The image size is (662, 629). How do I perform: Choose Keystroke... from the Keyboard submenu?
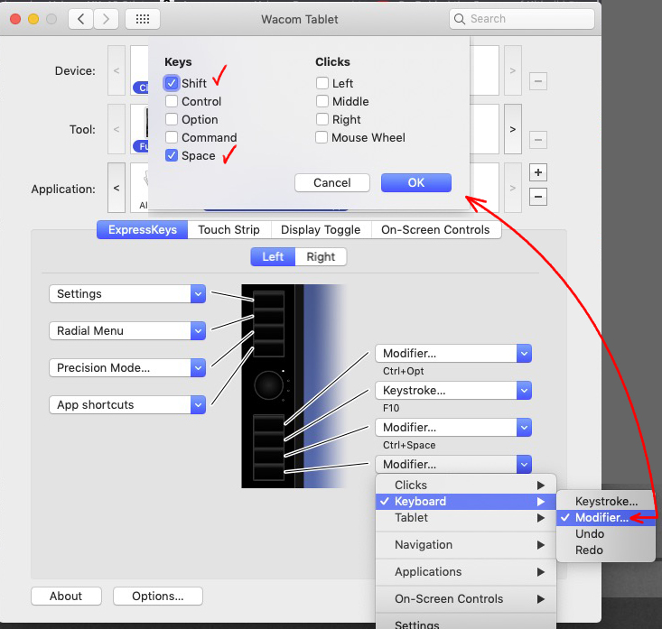click(606, 501)
